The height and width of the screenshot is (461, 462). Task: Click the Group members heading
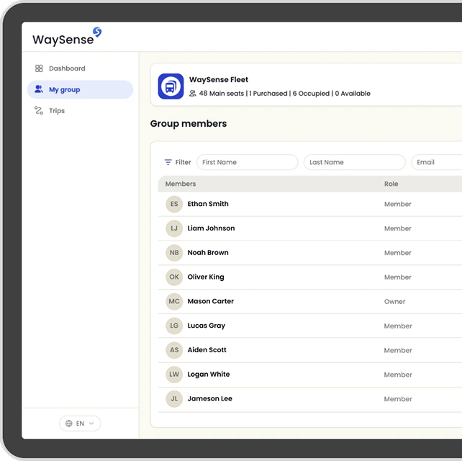coord(189,124)
